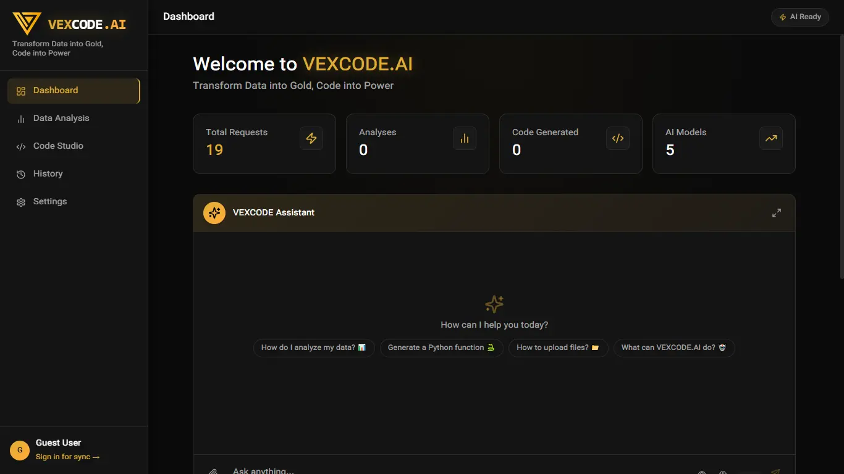This screenshot has width=844, height=474.
Task: Choose 'How do I analyze my data?' suggestion
Action: click(314, 347)
